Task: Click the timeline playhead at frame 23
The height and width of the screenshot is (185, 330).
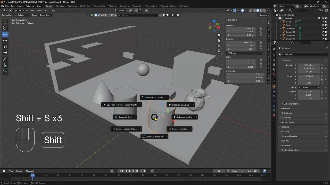Action: (x=32, y=175)
